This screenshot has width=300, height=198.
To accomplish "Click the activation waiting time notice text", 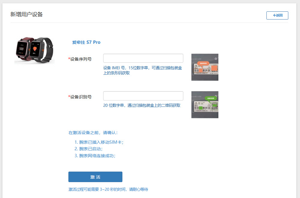I will coord(108,189).
